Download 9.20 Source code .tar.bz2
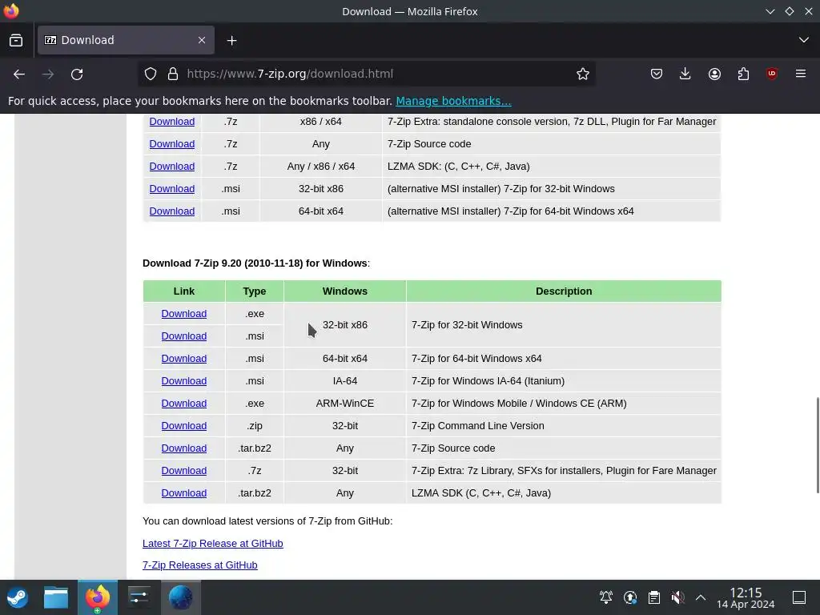The image size is (820, 615). [x=184, y=448]
